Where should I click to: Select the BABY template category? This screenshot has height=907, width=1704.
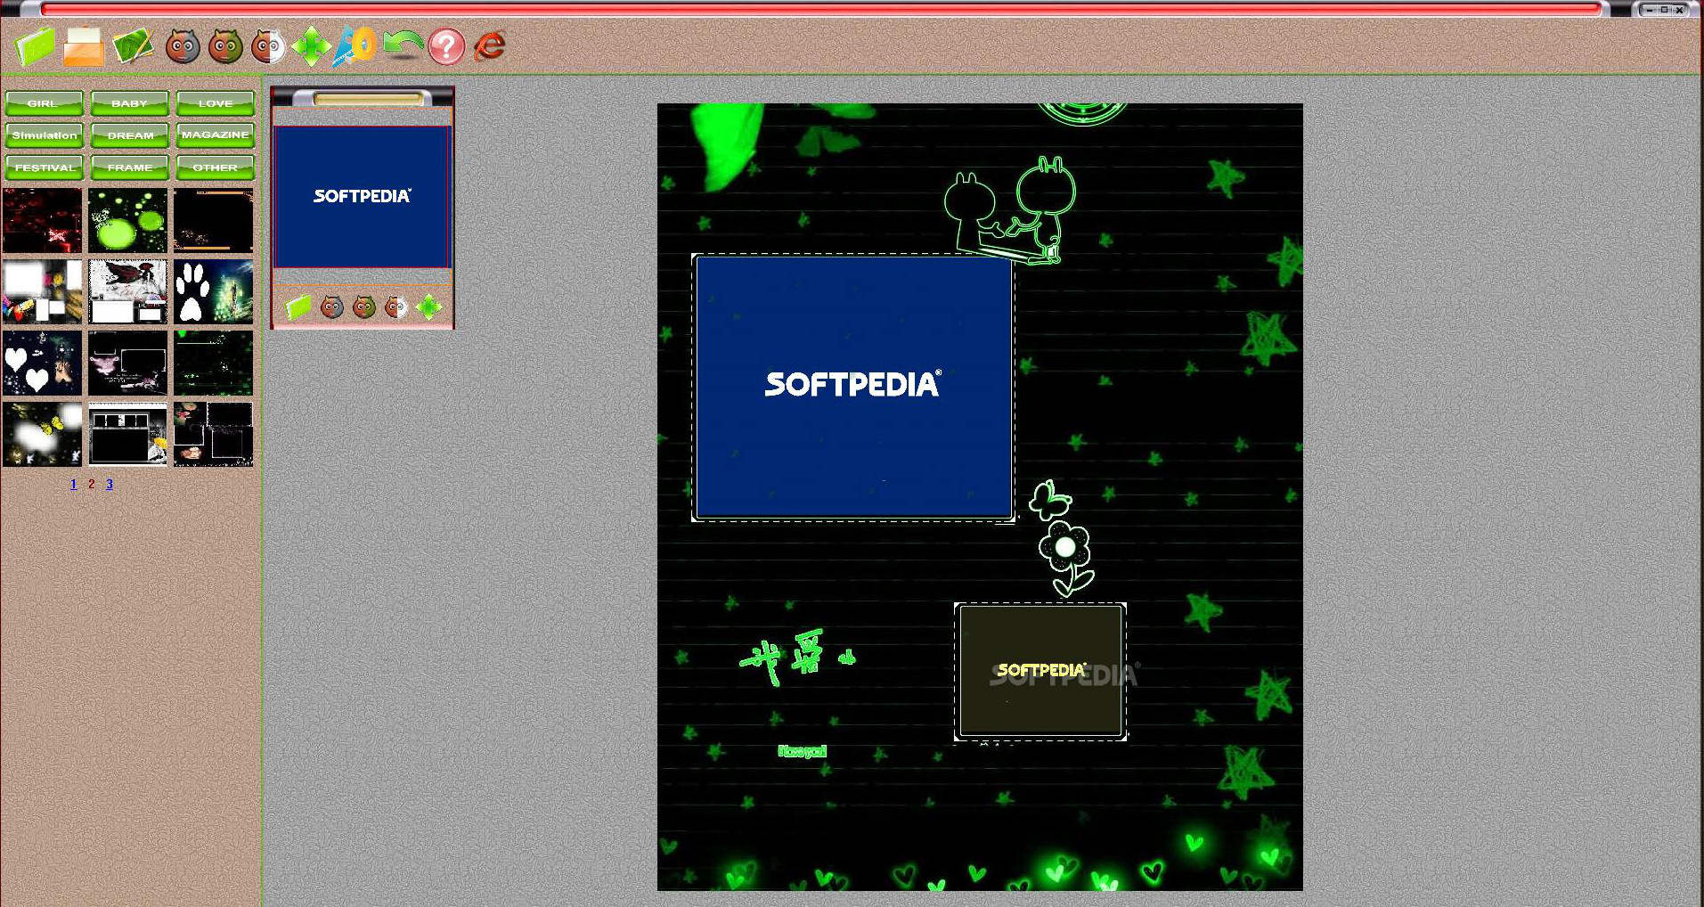pos(129,103)
